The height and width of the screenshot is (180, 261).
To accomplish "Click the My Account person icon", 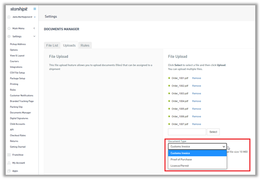I will pos(9,163).
